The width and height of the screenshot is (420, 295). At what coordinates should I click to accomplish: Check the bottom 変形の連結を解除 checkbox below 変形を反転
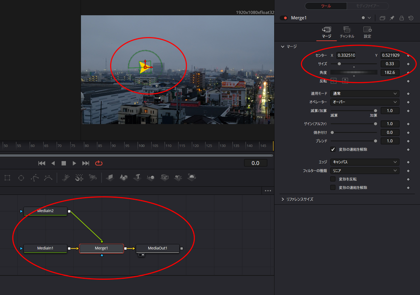[333, 188]
